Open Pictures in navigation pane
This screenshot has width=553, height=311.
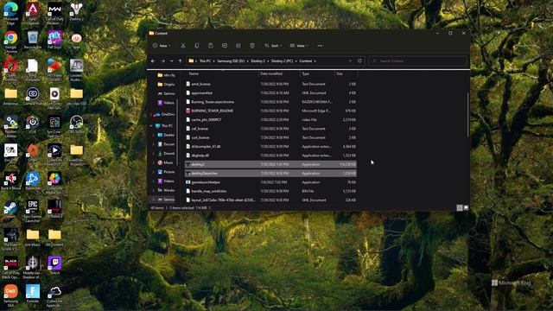(x=166, y=172)
